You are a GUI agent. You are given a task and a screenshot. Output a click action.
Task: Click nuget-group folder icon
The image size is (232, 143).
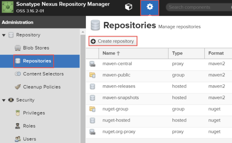(x=92, y=109)
